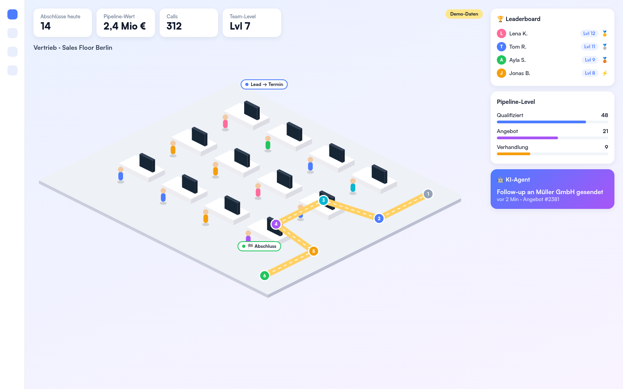Image resolution: width=623 pixels, height=389 pixels.
Task: Click the Qualifiziert value 48
Action: click(604, 115)
